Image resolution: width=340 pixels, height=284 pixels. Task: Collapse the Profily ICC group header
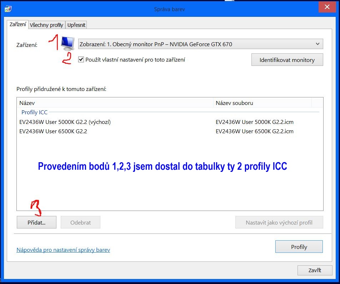click(x=34, y=112)
